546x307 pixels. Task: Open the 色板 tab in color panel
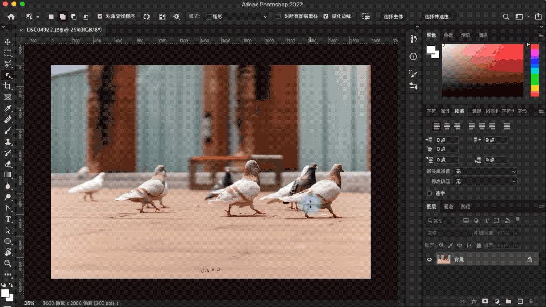coord(449,35)
